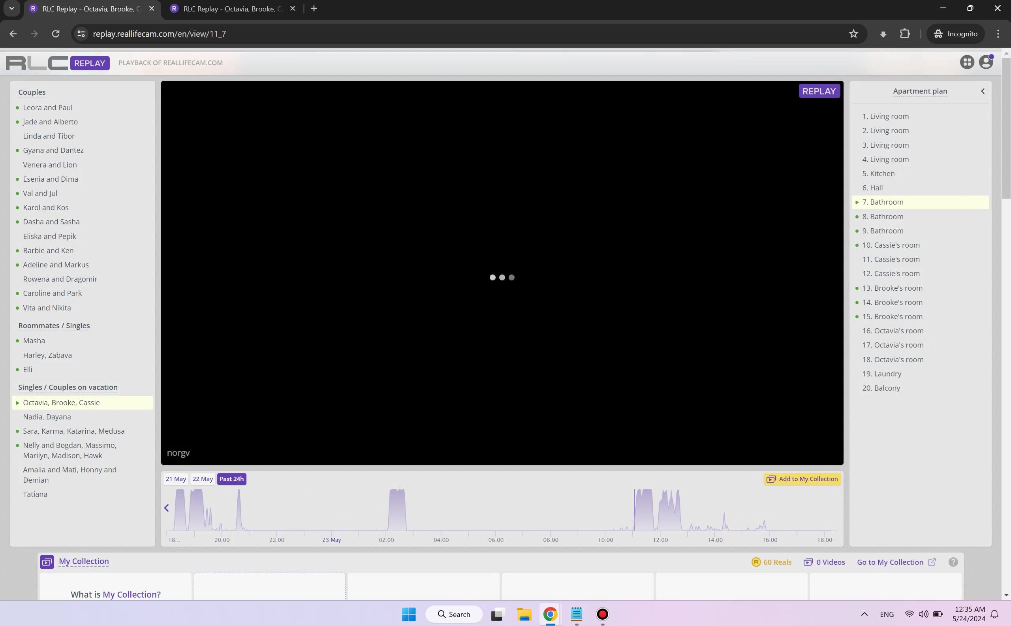Select the 22 May tab
The height and width of the screenshot is (626, 1011).
[x=203, y=479]
